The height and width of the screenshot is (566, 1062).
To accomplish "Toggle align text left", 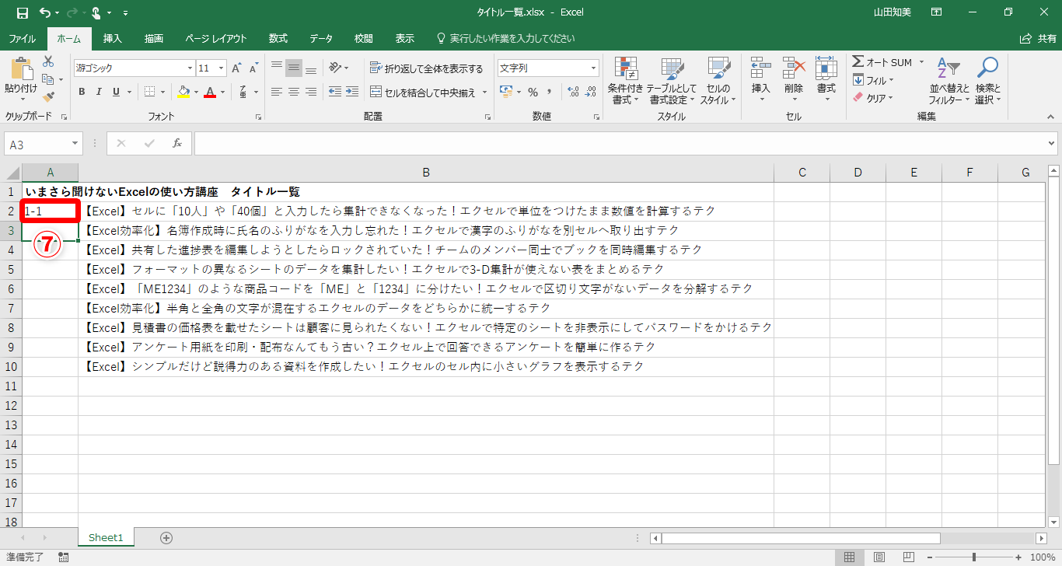I will click(277, 92).
